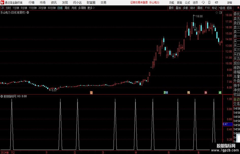
Task: Open the 功能 menu
Action: 172,3
